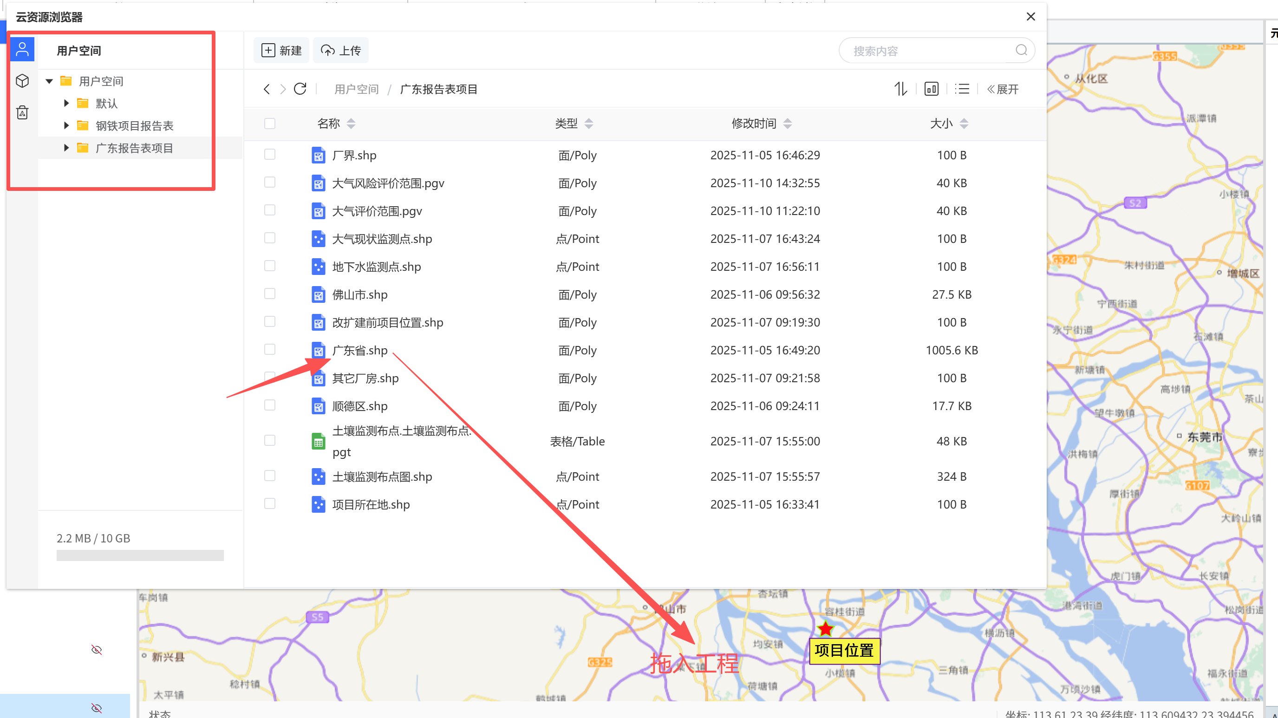The image size is (1278, 718).
Task: Sort by 类型 column arrows
Action: 589,124
